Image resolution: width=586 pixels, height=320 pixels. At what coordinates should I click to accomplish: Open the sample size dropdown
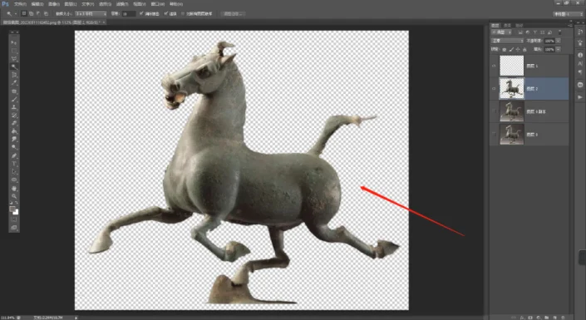(91, 13)
